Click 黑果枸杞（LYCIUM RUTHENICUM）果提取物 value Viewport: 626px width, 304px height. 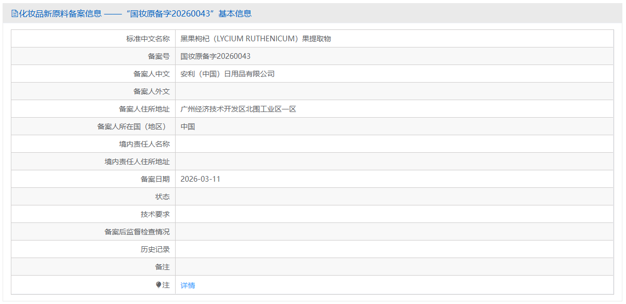tap(256, 39)
